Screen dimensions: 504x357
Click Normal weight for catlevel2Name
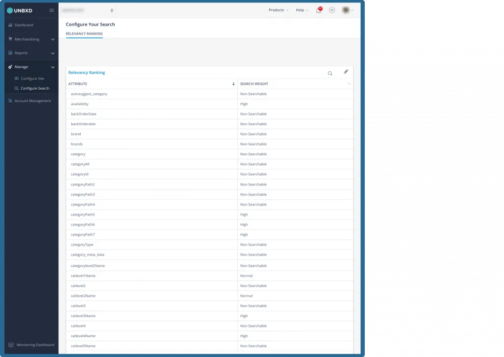click(x=246, y=296)
